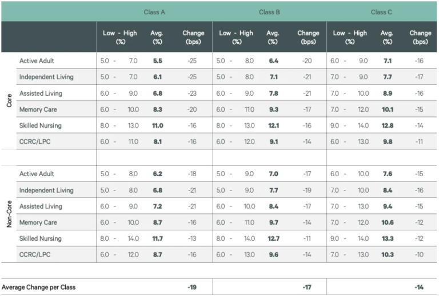Select the Core CCRC/LPC row label
The image size is (439, 296).
coord(35,141)
